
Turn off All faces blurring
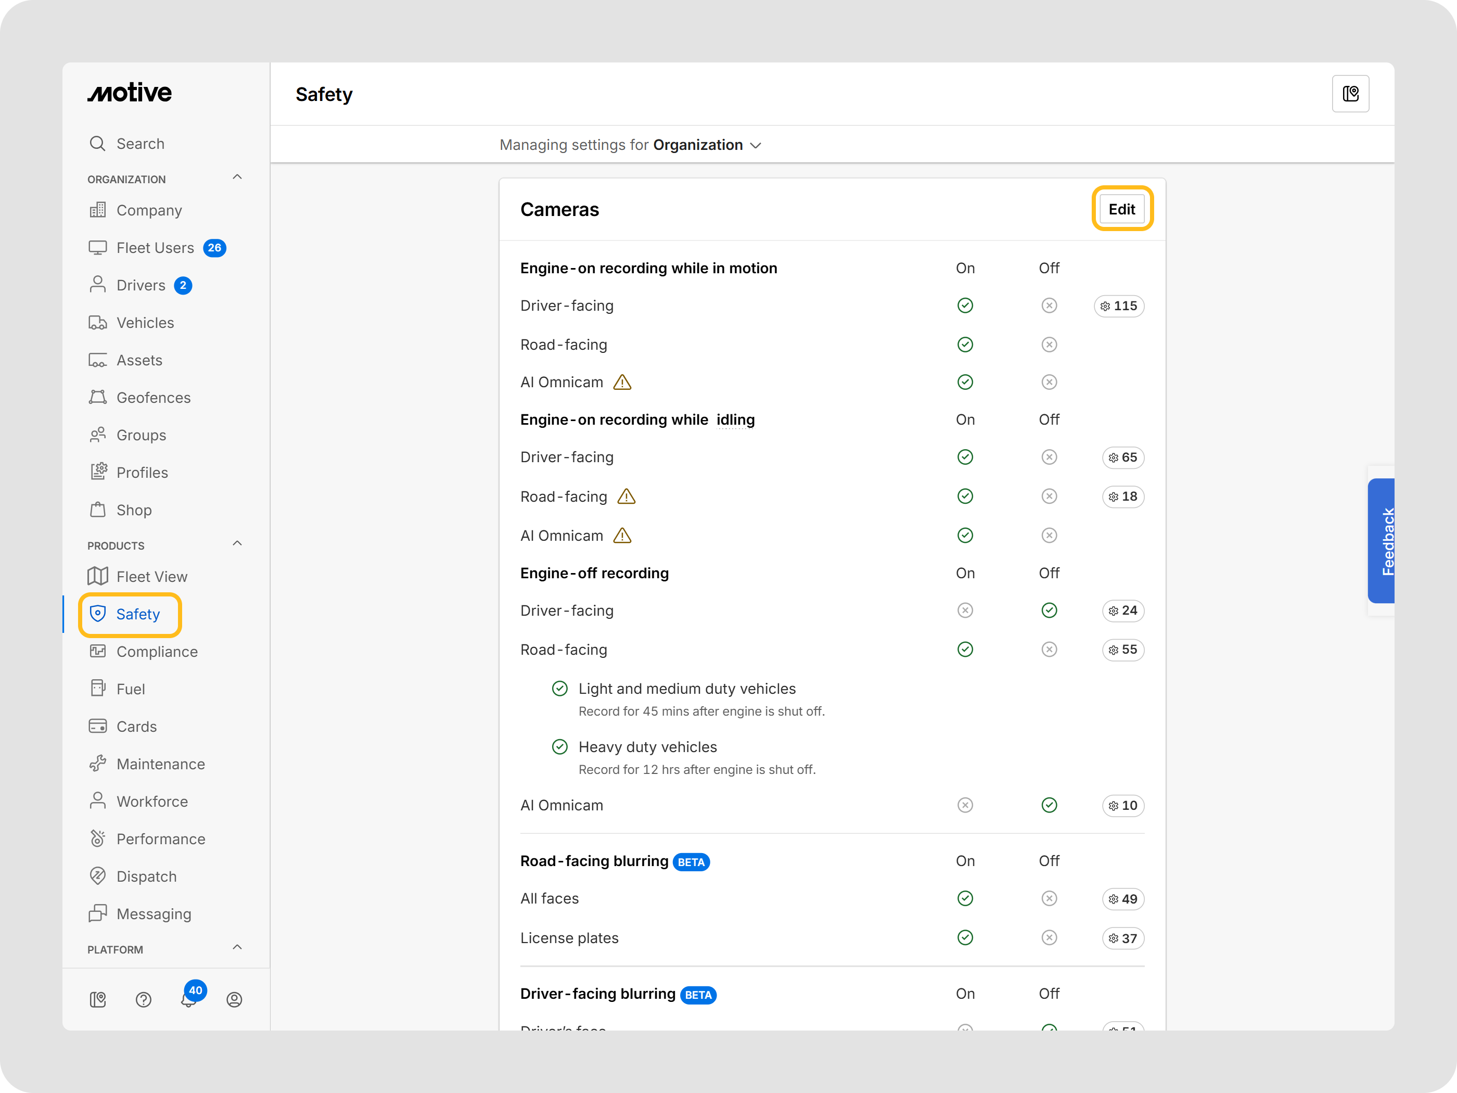[1049, 899]
